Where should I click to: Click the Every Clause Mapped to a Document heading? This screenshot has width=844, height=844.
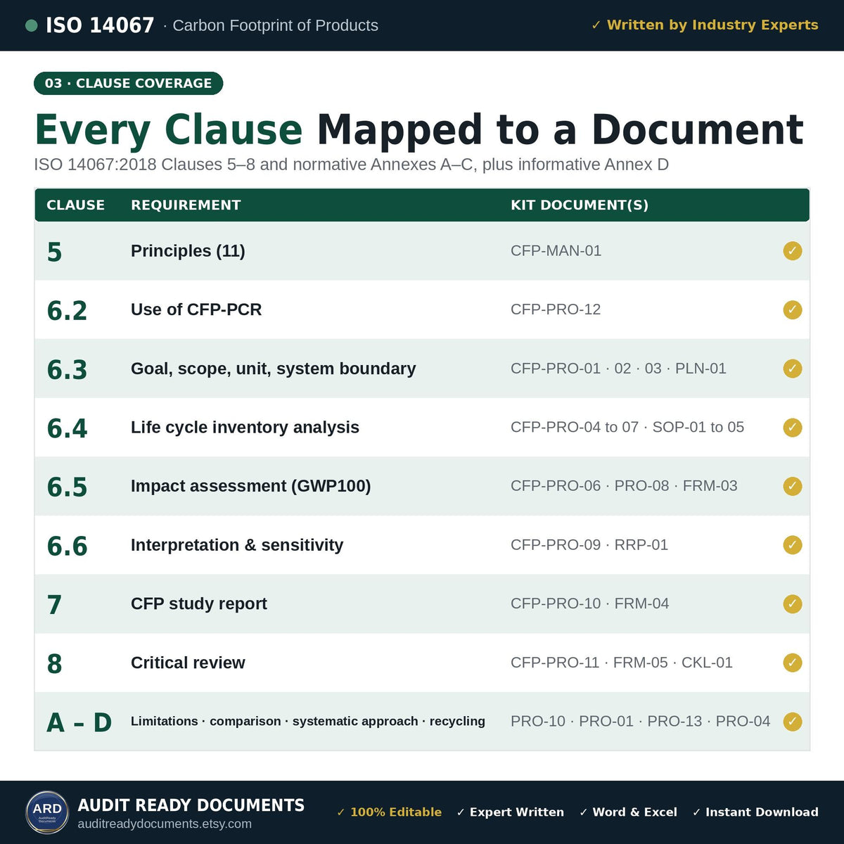click(419, 130)
